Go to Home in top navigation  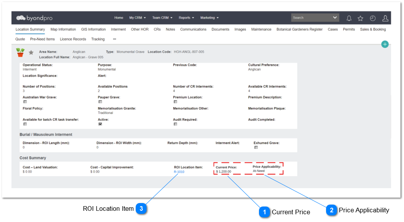119,18
